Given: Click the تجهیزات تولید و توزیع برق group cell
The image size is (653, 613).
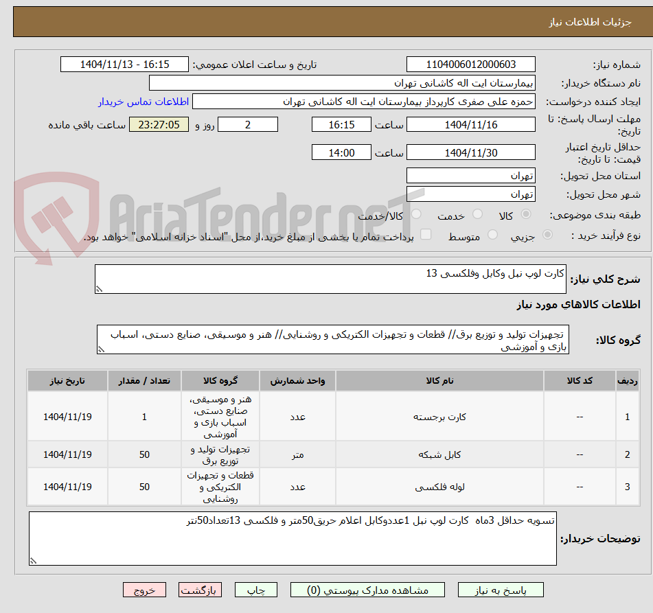Looking at the screenshot, I should (x=220, y=454).
